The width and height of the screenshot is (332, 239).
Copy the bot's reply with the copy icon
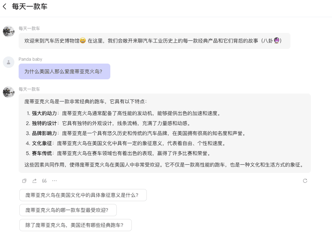coord(24,181)
